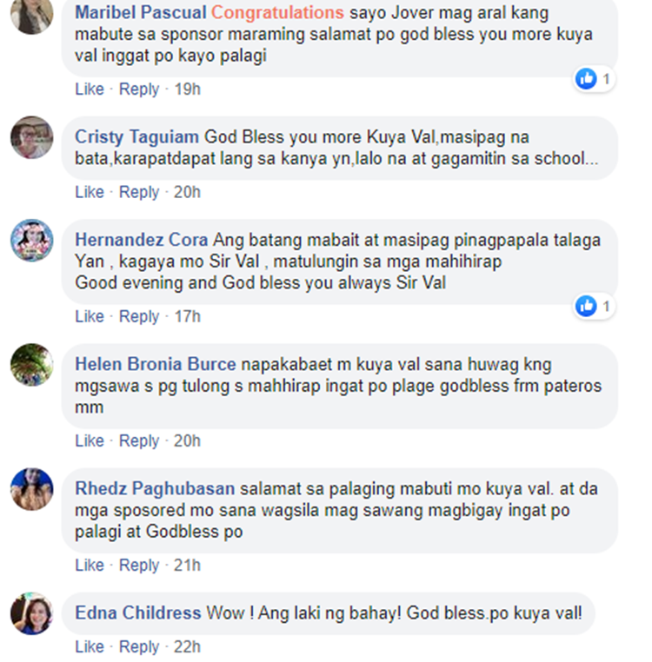Open the 22h timestamp on Edna's comment
Image resolution: width=652 pixels, height=662 pixels.
click(187, 647)
